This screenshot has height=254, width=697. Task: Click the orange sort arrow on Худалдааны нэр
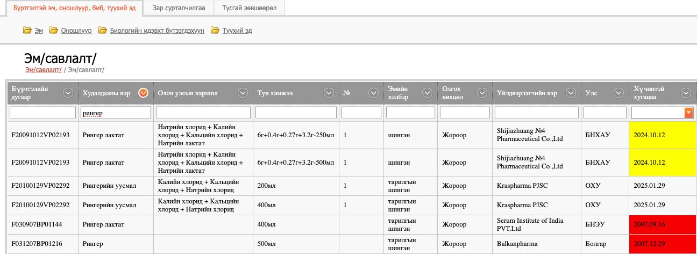pos(143,93)
